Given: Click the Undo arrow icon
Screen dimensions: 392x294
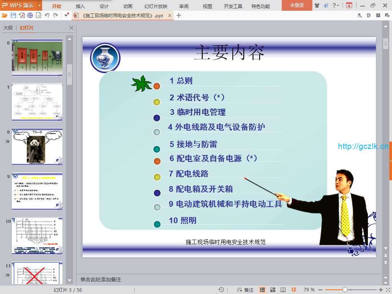Looking at the screenshot, I should click(x=47, y=15).
